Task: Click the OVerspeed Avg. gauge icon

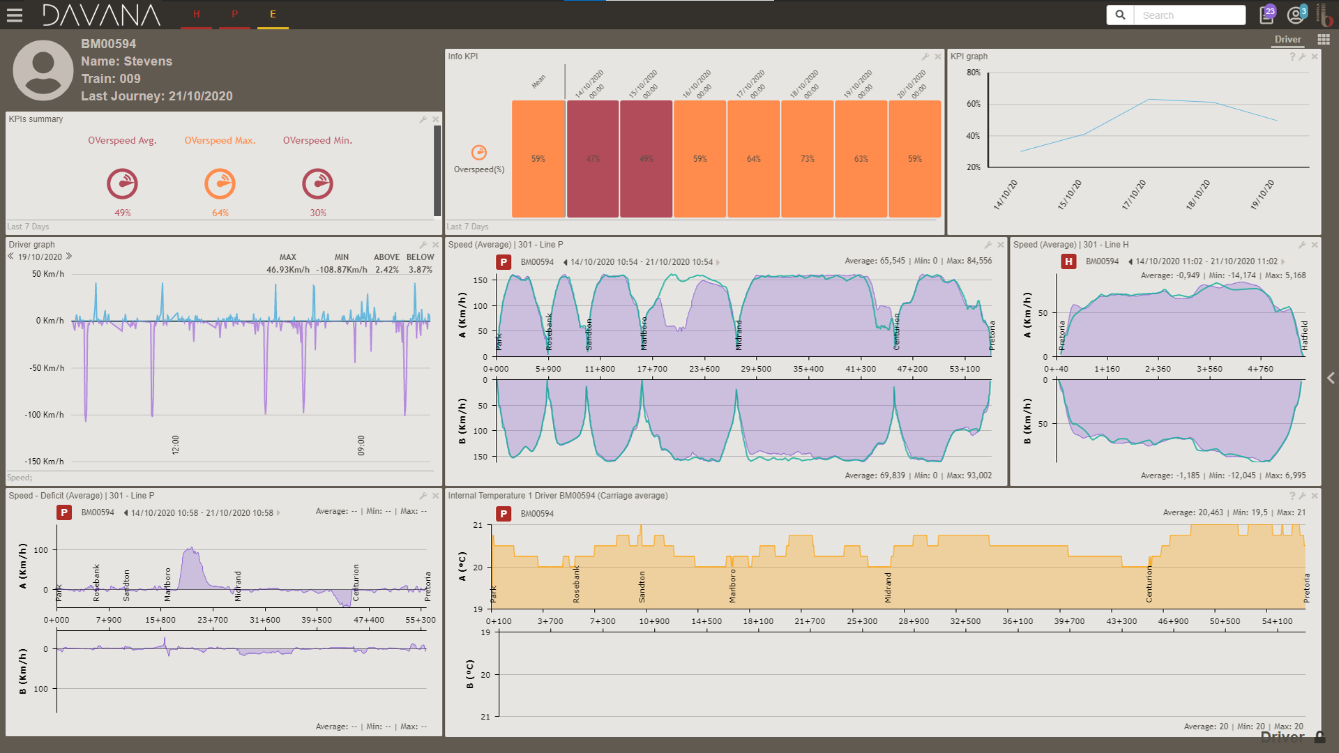Action: coord(122,184)
